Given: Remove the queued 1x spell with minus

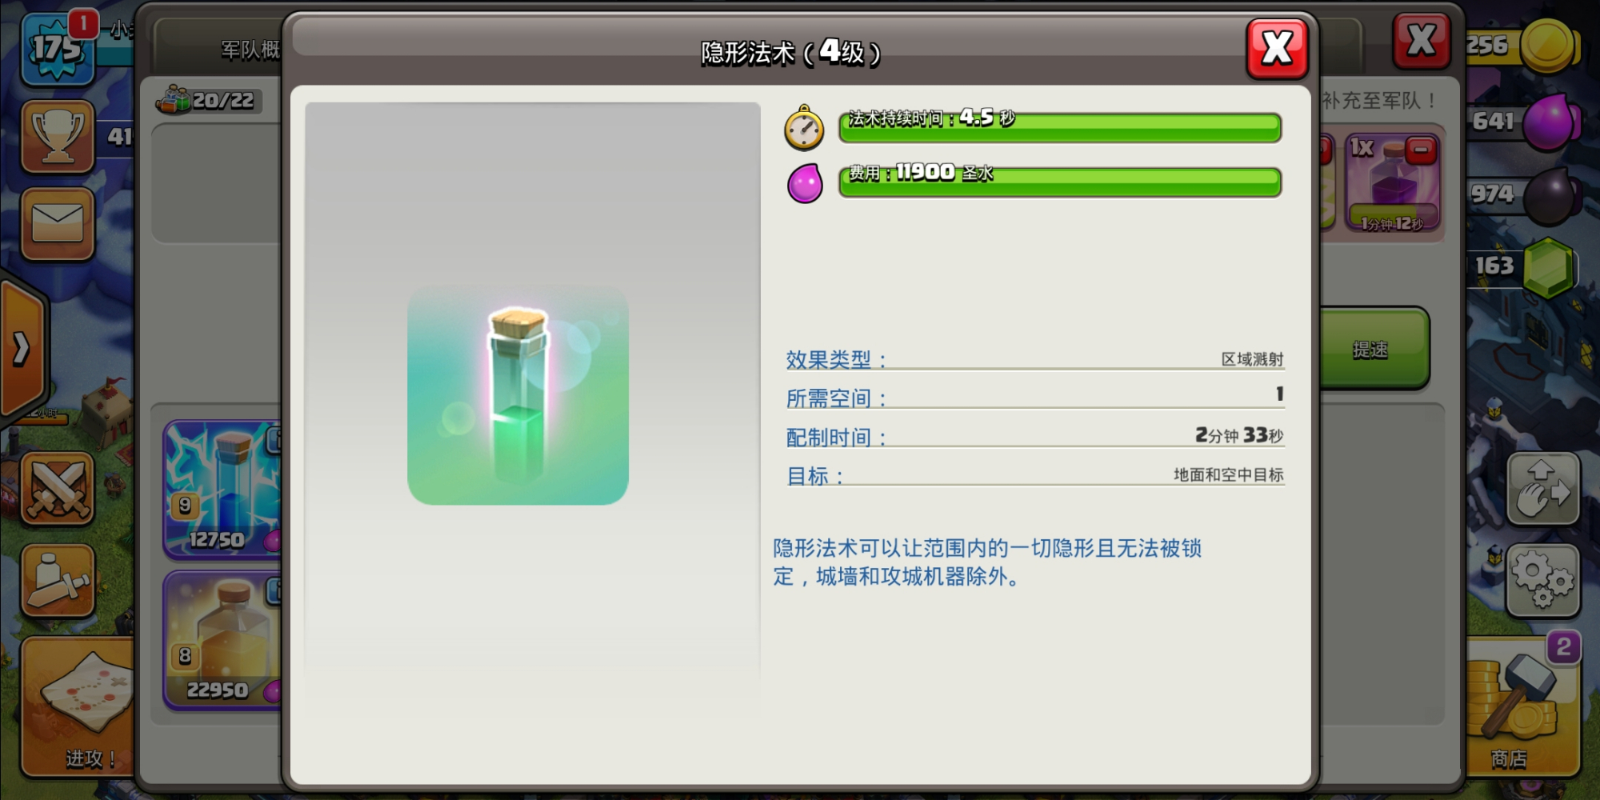Looking at the screenshot, I should tap(1421, 150).
